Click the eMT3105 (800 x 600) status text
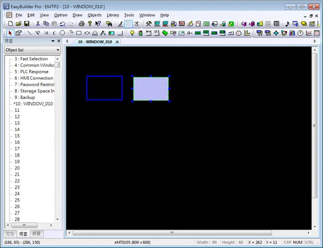 coord(132,242)
